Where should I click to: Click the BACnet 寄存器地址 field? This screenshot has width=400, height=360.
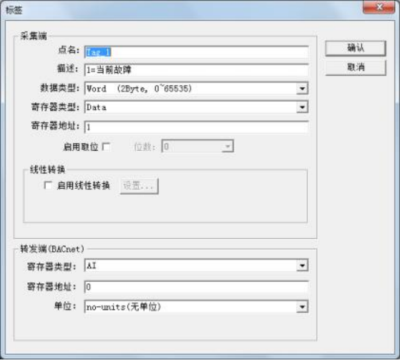point(196,287)
